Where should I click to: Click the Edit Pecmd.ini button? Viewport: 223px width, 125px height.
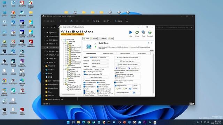click(x=121, y=68)
